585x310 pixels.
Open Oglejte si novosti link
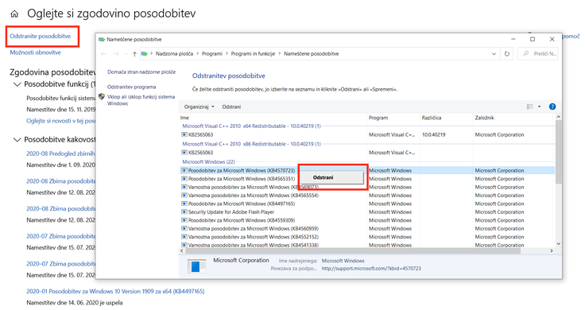61,121
